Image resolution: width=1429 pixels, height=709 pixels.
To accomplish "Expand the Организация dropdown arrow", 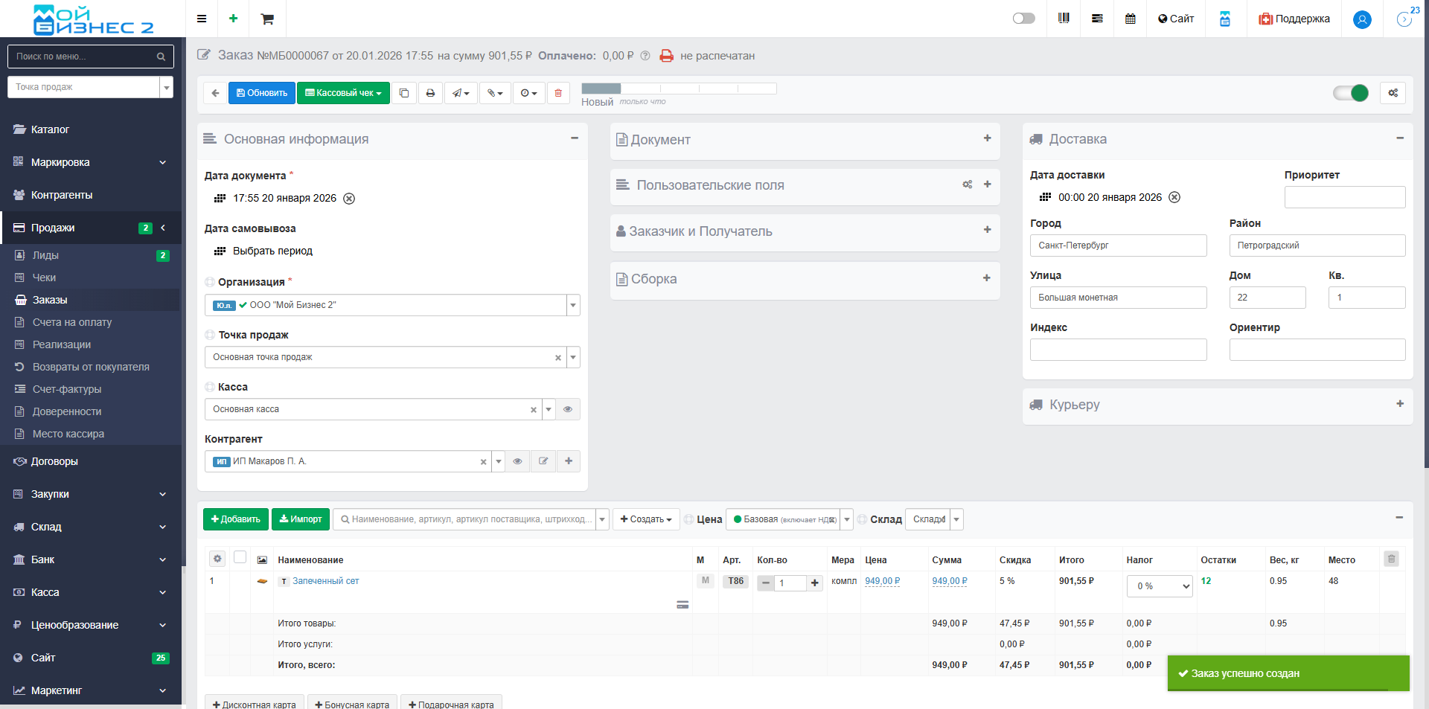I will pyautogui.click(x=573, y=305).
